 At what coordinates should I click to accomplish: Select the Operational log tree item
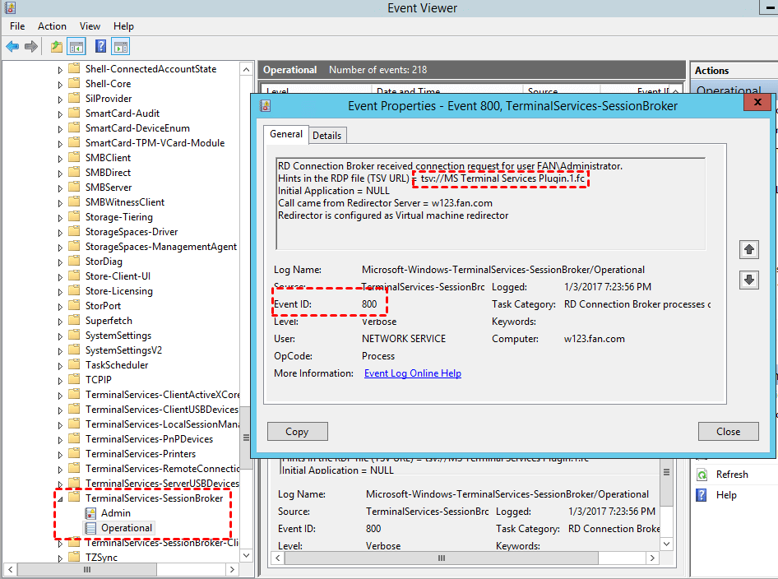pyautogui.click(x=126, y=528)
